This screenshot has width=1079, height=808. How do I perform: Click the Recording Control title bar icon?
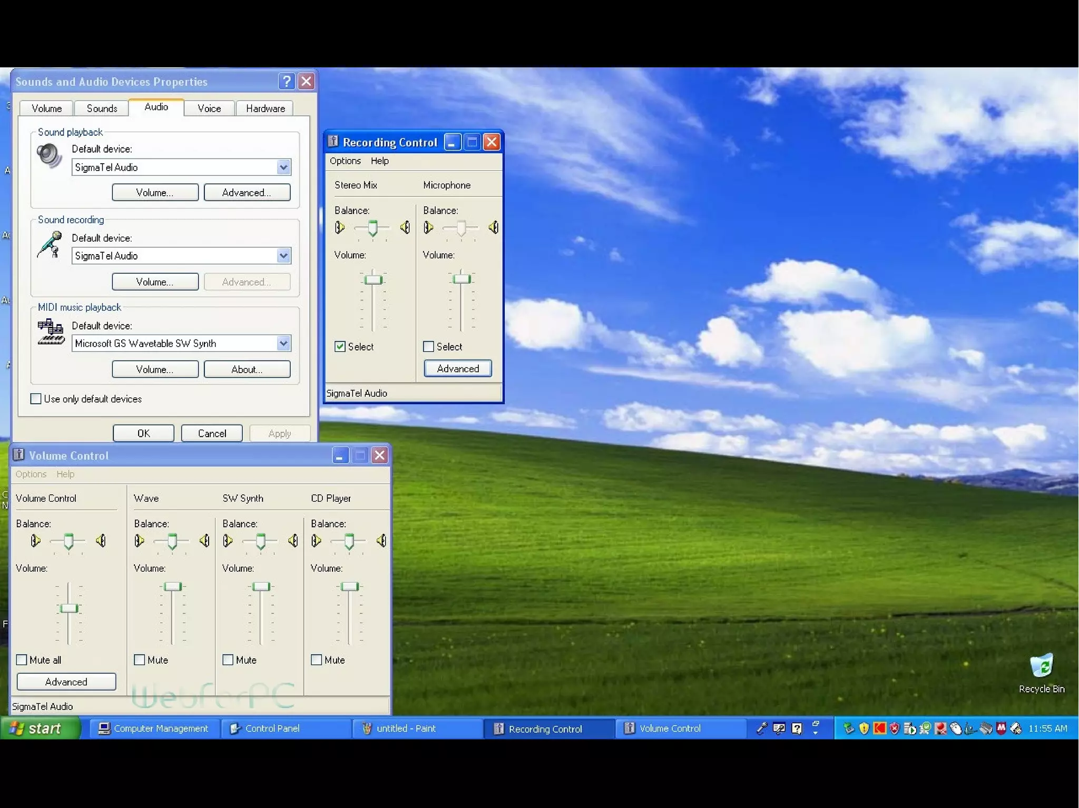click(333, 142)
